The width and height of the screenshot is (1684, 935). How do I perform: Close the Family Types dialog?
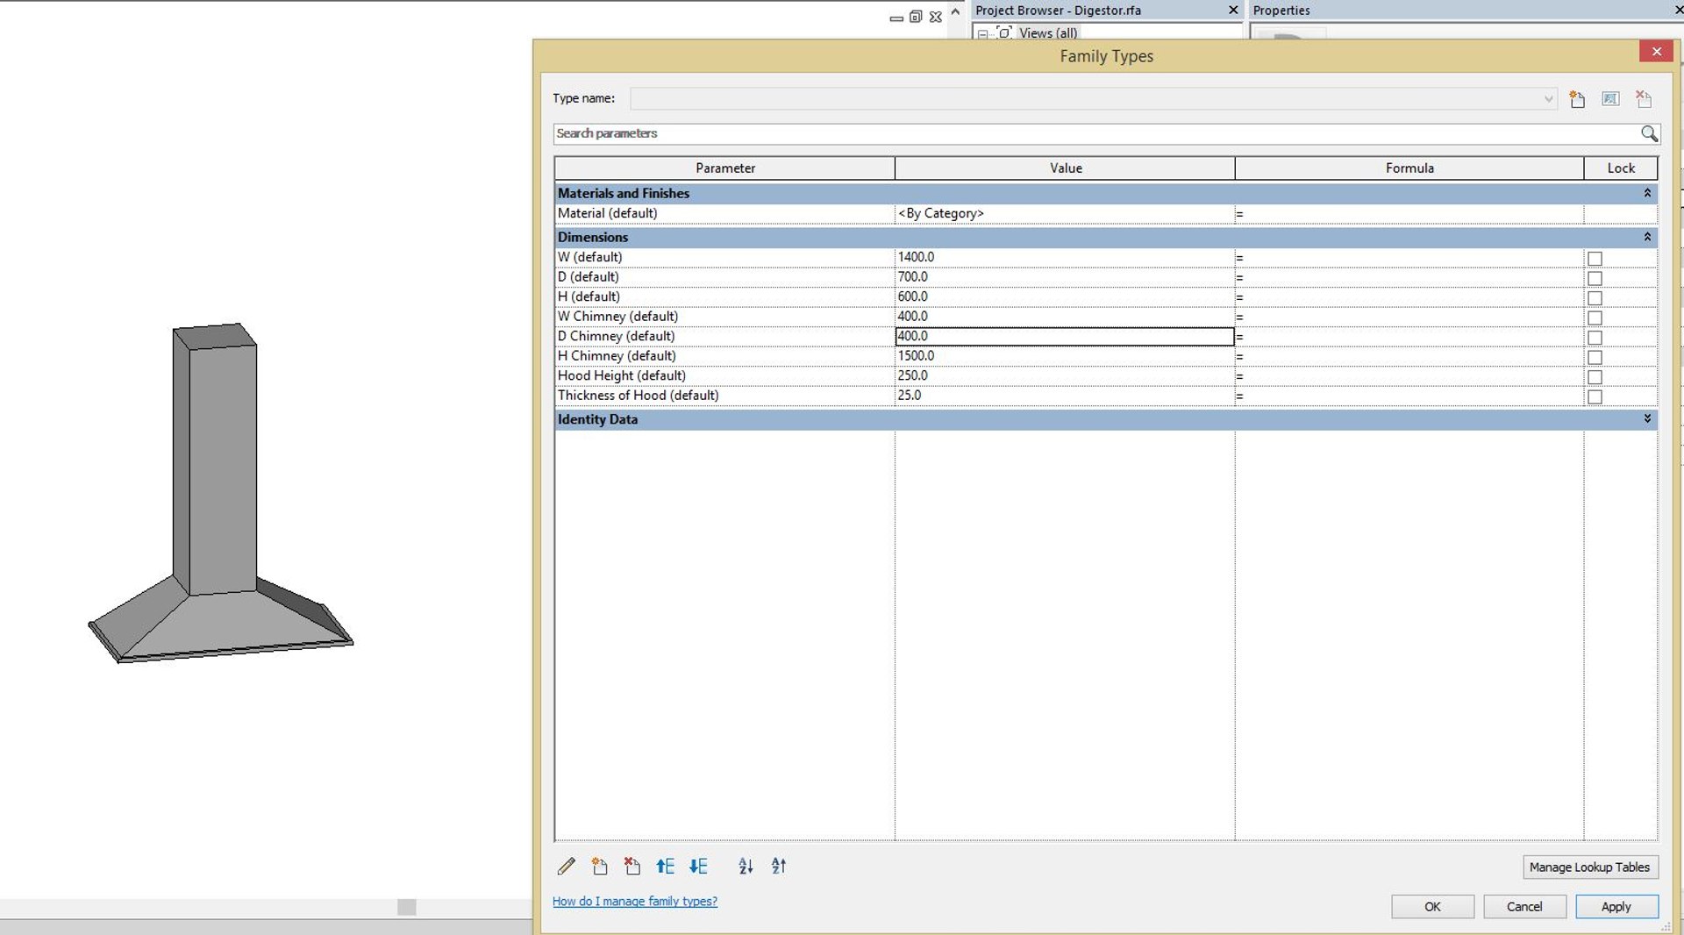1656,52
